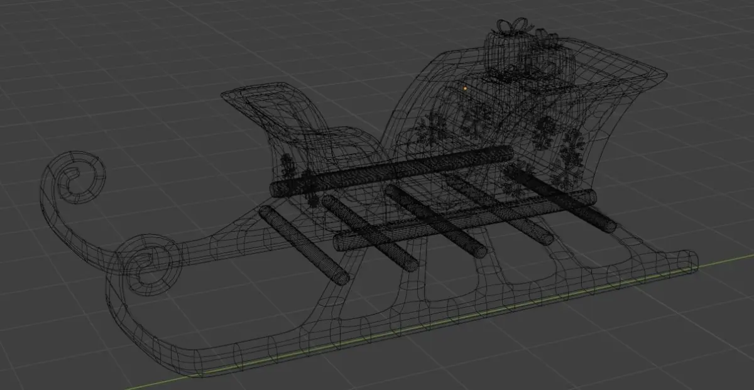Select the large spiral curl of the far runner
754x390 pixels.
tap(74, 178)
